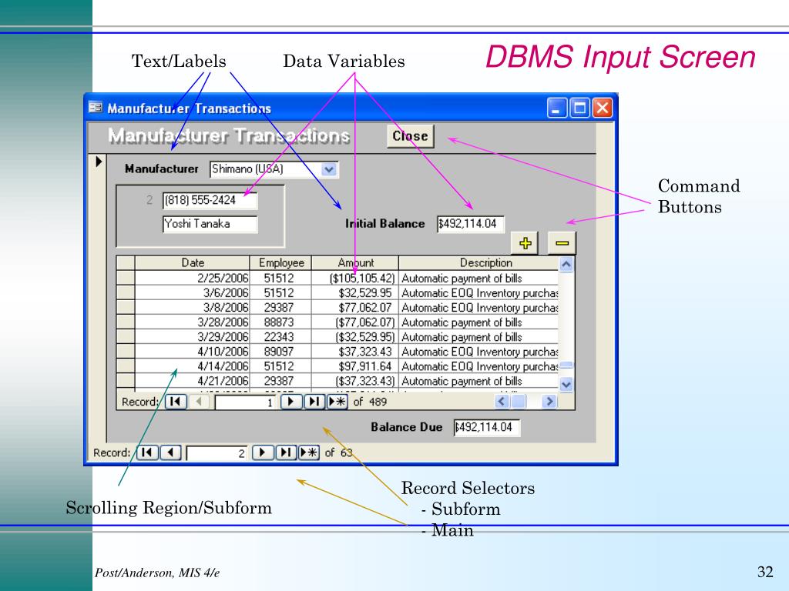Add new record in main form navigator
Image resolution: width=789 pixels, height=591 pixels.
coord(309,453)
